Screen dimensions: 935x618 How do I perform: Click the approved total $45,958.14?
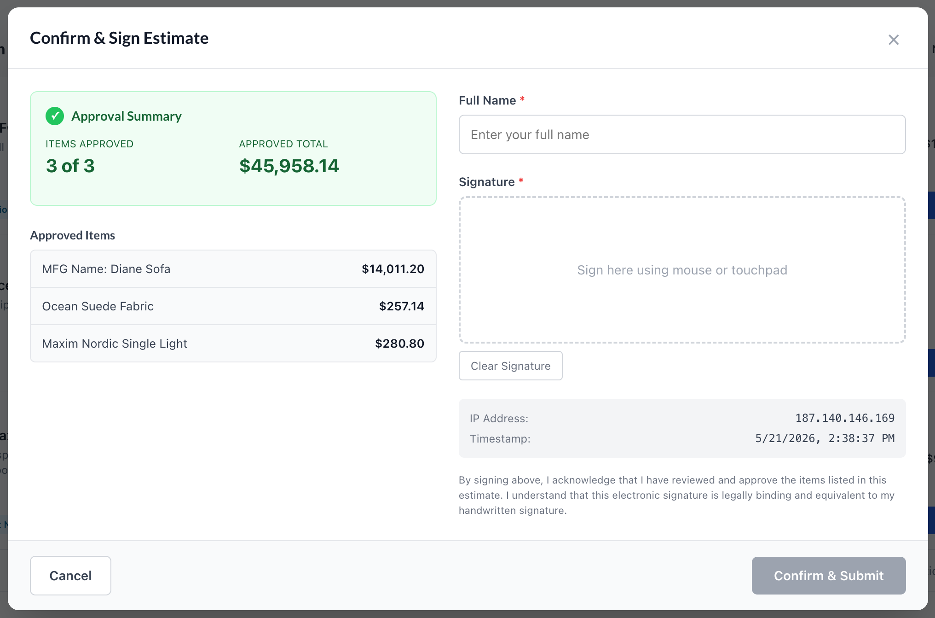pyautogui.click(x=289, y=166)
